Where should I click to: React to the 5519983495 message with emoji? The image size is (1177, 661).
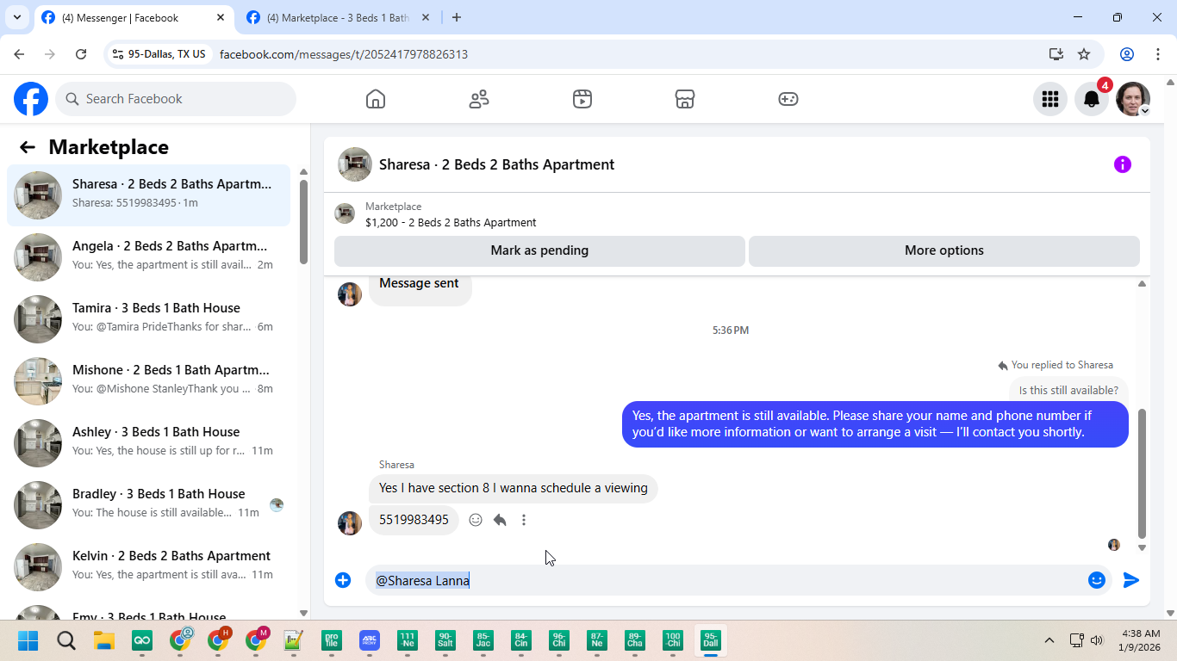click(x=476, y=520)
